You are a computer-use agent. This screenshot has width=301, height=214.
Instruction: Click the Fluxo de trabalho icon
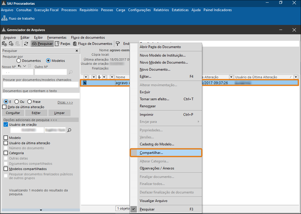[4, 18]
